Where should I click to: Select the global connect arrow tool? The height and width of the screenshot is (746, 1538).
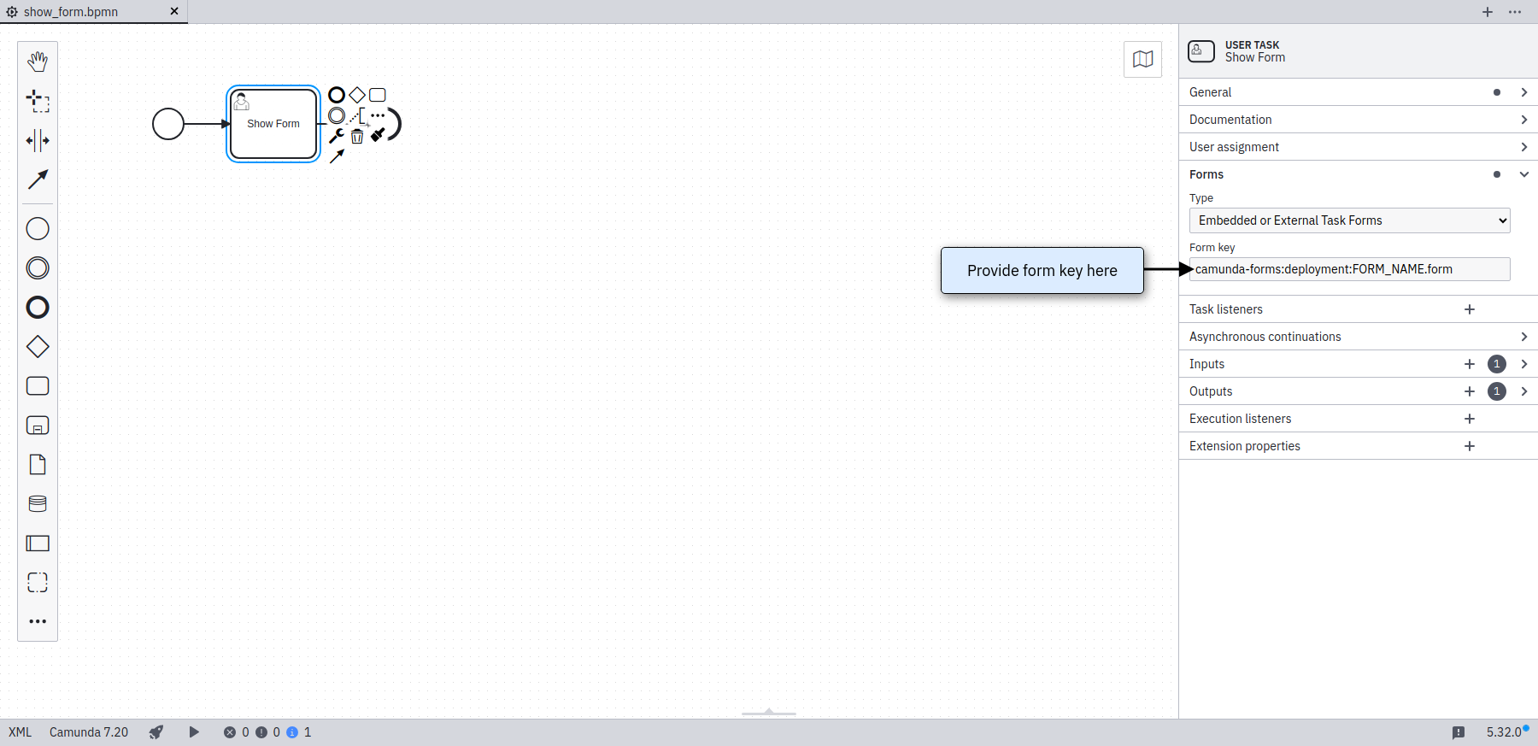click(x=38, y=179)
